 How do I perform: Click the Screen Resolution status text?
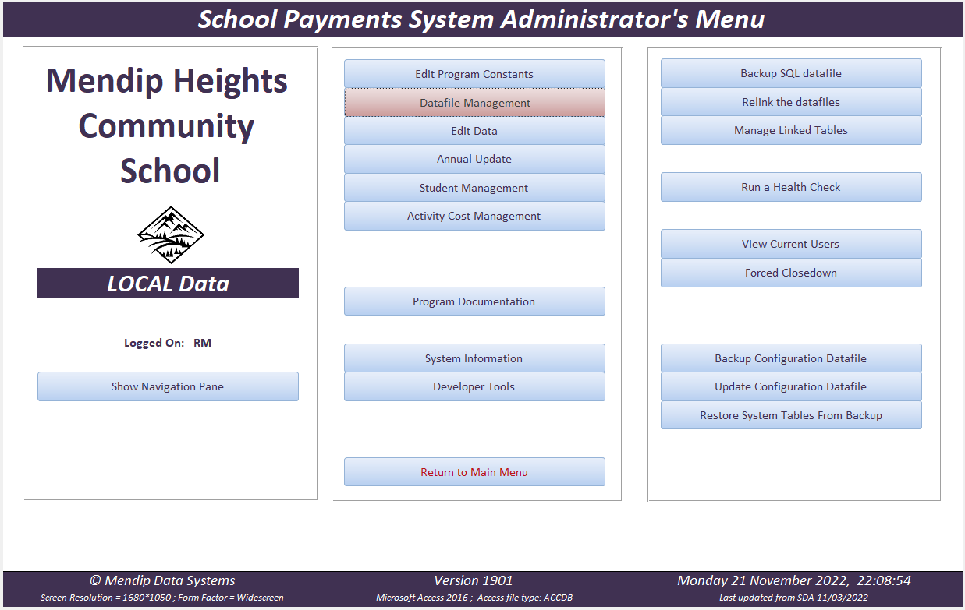[162, 598]
